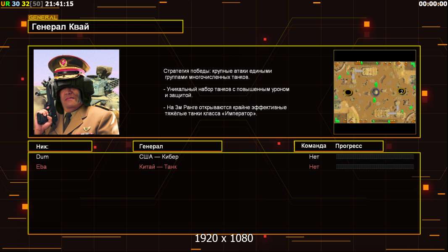Screen dimensions: 448x252
Task: Click the loading progress bar for Eba
Action: (x=375, y=167)
